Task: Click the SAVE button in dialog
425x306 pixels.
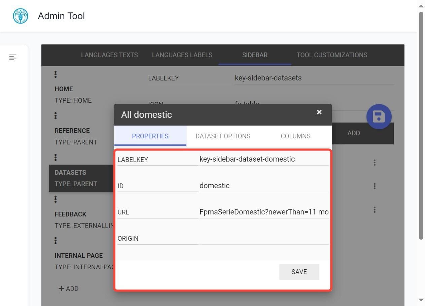Action: pos(299,272)
